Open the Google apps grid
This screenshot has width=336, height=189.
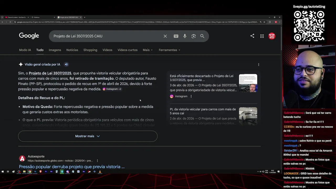pyautogui.click(x=262, y=36)
